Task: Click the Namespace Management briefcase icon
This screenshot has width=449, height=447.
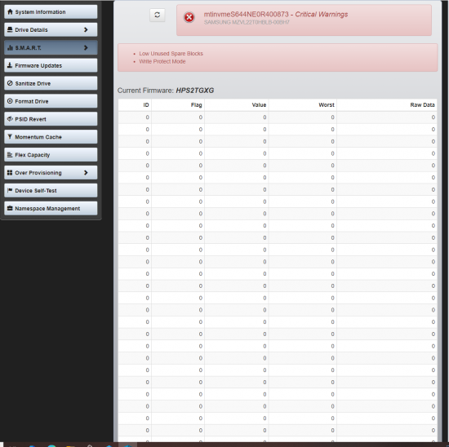Action: (10, 208)
